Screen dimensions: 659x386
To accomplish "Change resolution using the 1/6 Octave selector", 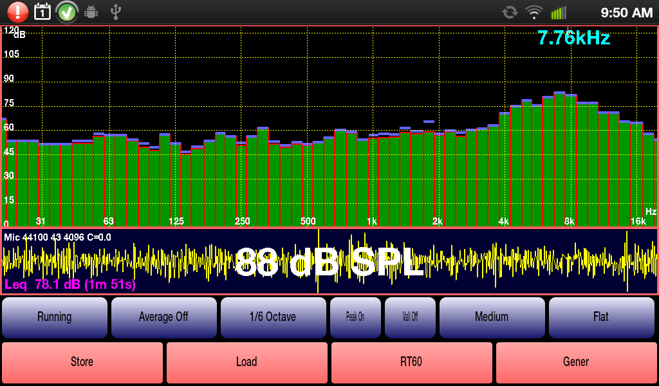I will tap(274, 317).
